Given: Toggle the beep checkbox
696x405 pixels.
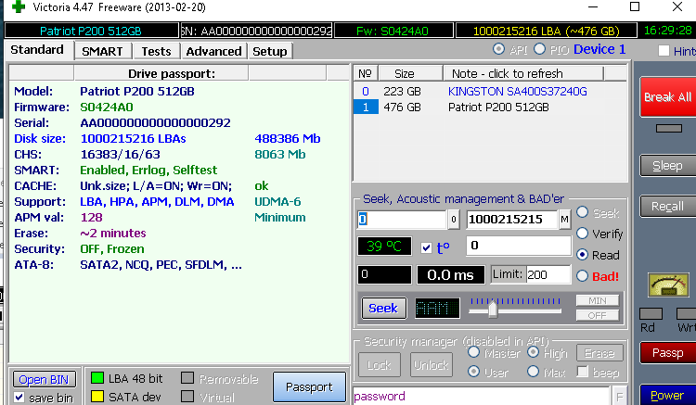Looking at the screenshot, I should 583,372.
